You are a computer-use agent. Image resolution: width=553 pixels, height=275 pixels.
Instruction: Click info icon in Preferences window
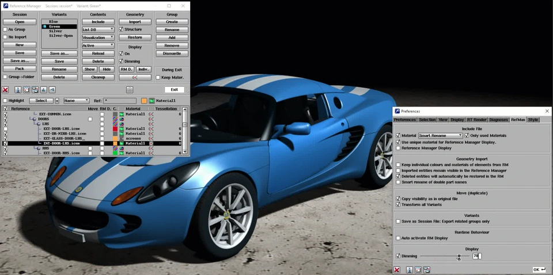click(x=410, y=270)
